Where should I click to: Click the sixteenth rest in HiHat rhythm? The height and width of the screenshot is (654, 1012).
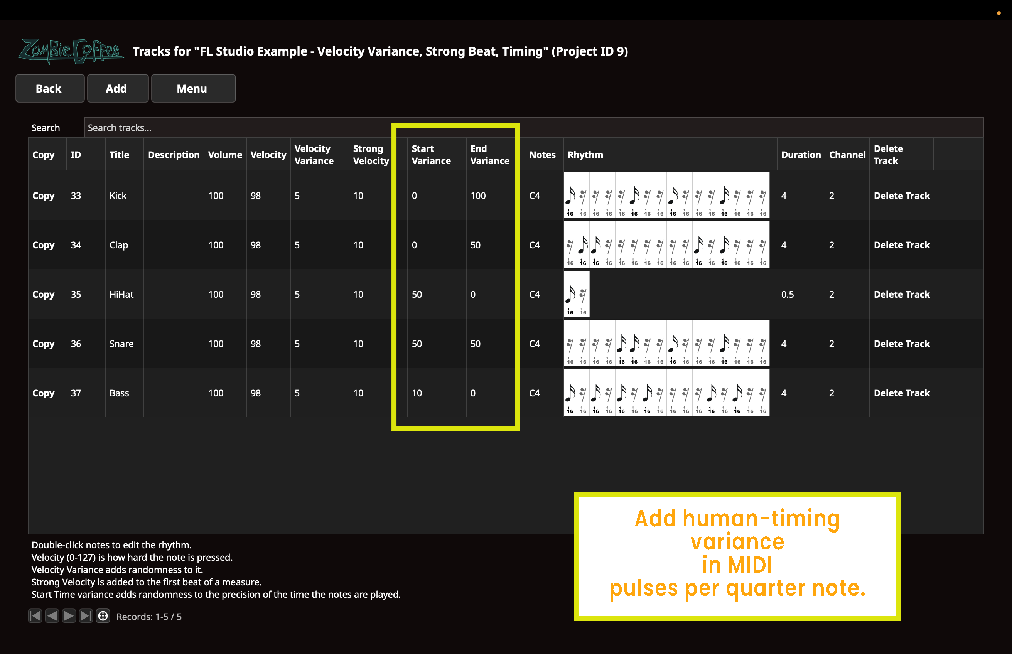click(x=583, y=294)
